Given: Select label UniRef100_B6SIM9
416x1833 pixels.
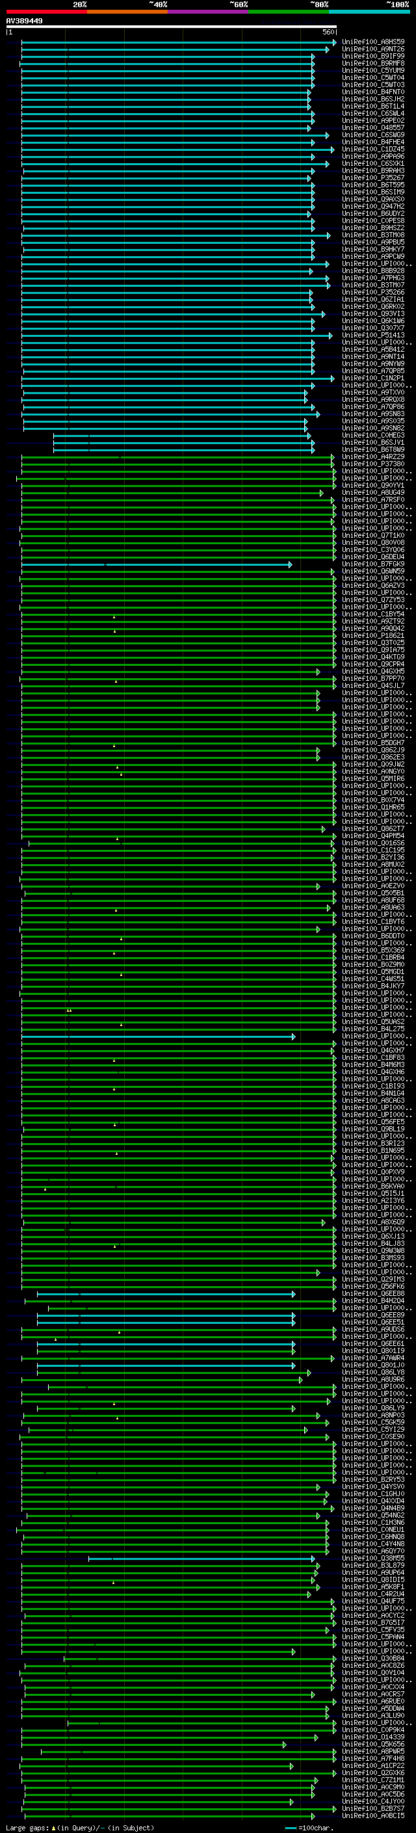Looking at the screenshot, I should [373, 192].
